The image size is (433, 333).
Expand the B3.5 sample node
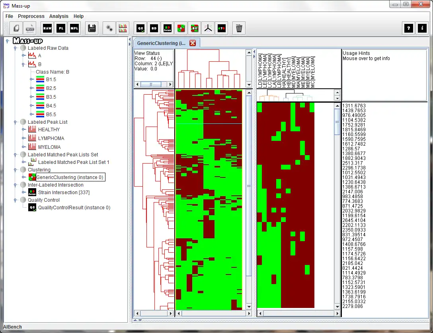coord(31,97)
